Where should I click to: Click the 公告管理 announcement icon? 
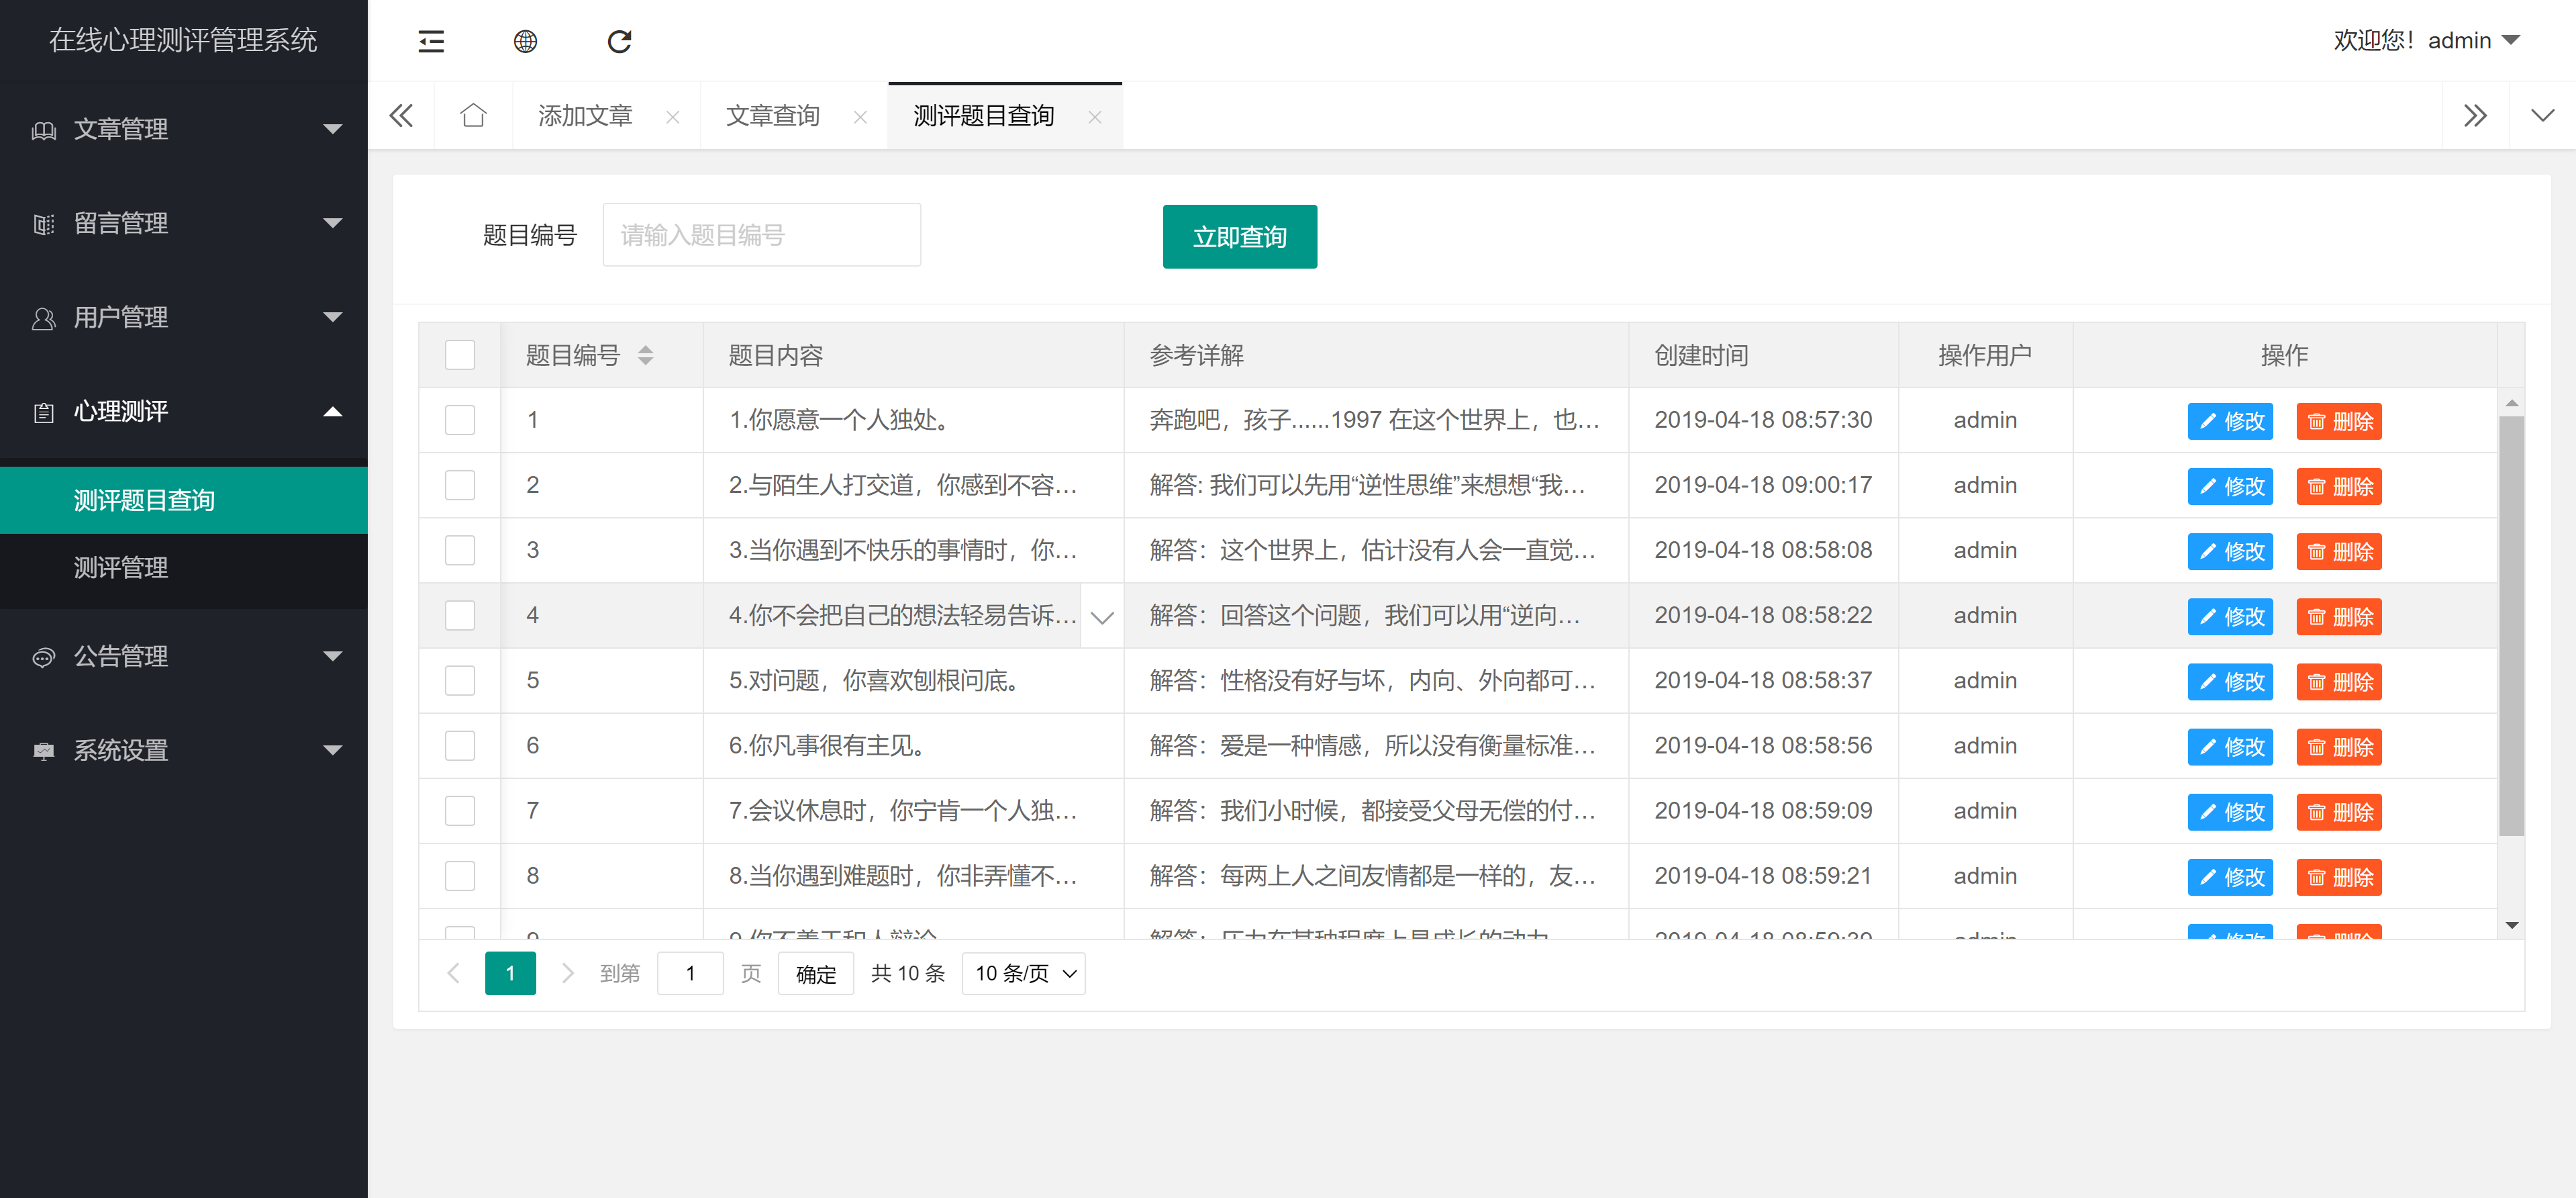43,657
